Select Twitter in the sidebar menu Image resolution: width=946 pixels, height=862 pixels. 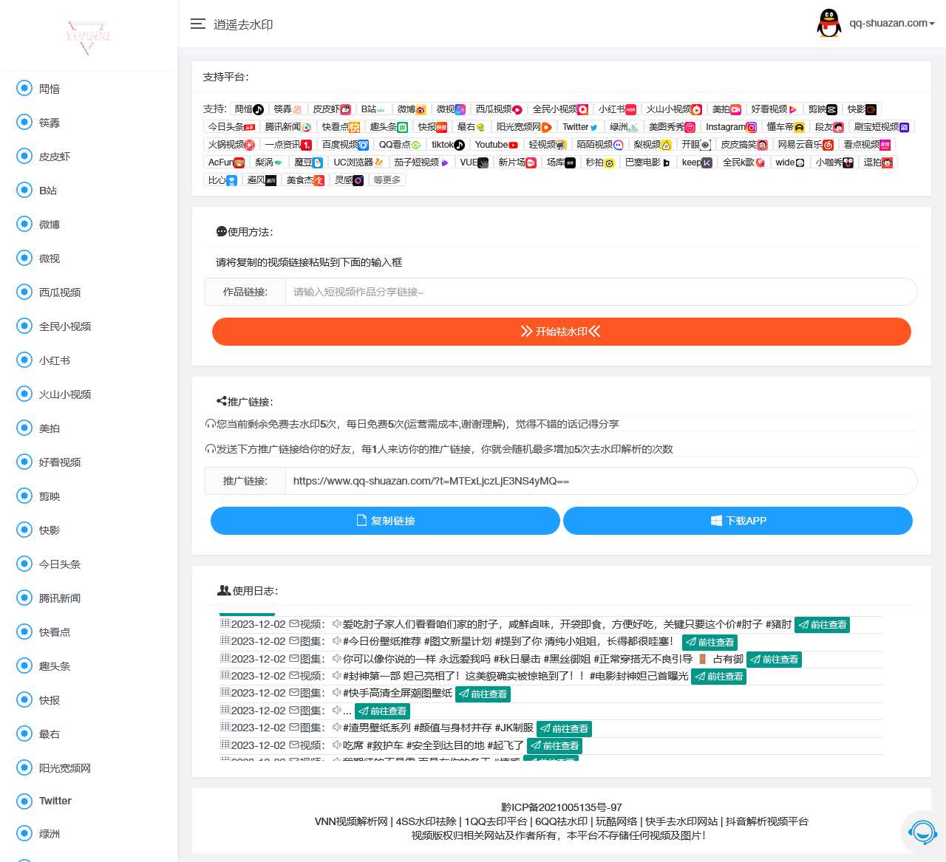coord(55,801)
